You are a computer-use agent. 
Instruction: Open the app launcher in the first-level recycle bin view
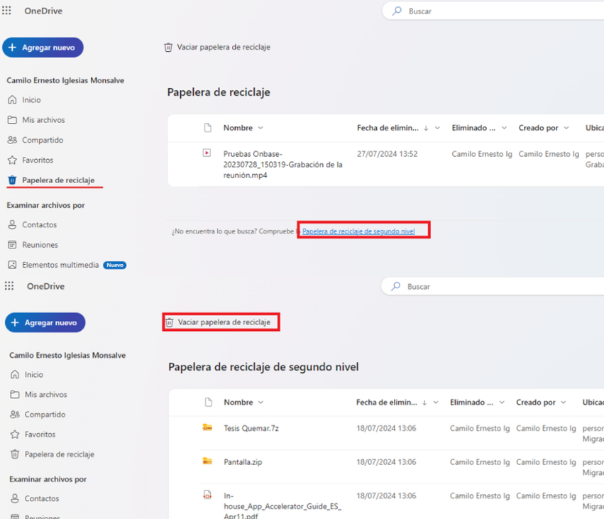6,11
